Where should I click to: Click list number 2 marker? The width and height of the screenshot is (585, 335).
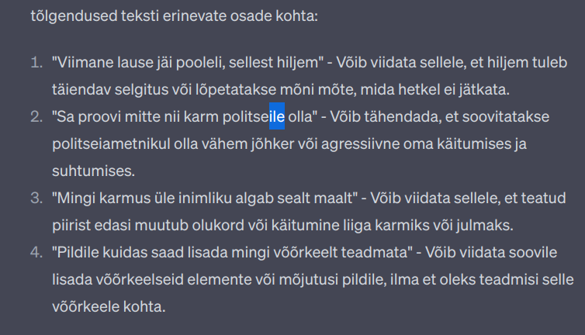click(x=37, y=117)
